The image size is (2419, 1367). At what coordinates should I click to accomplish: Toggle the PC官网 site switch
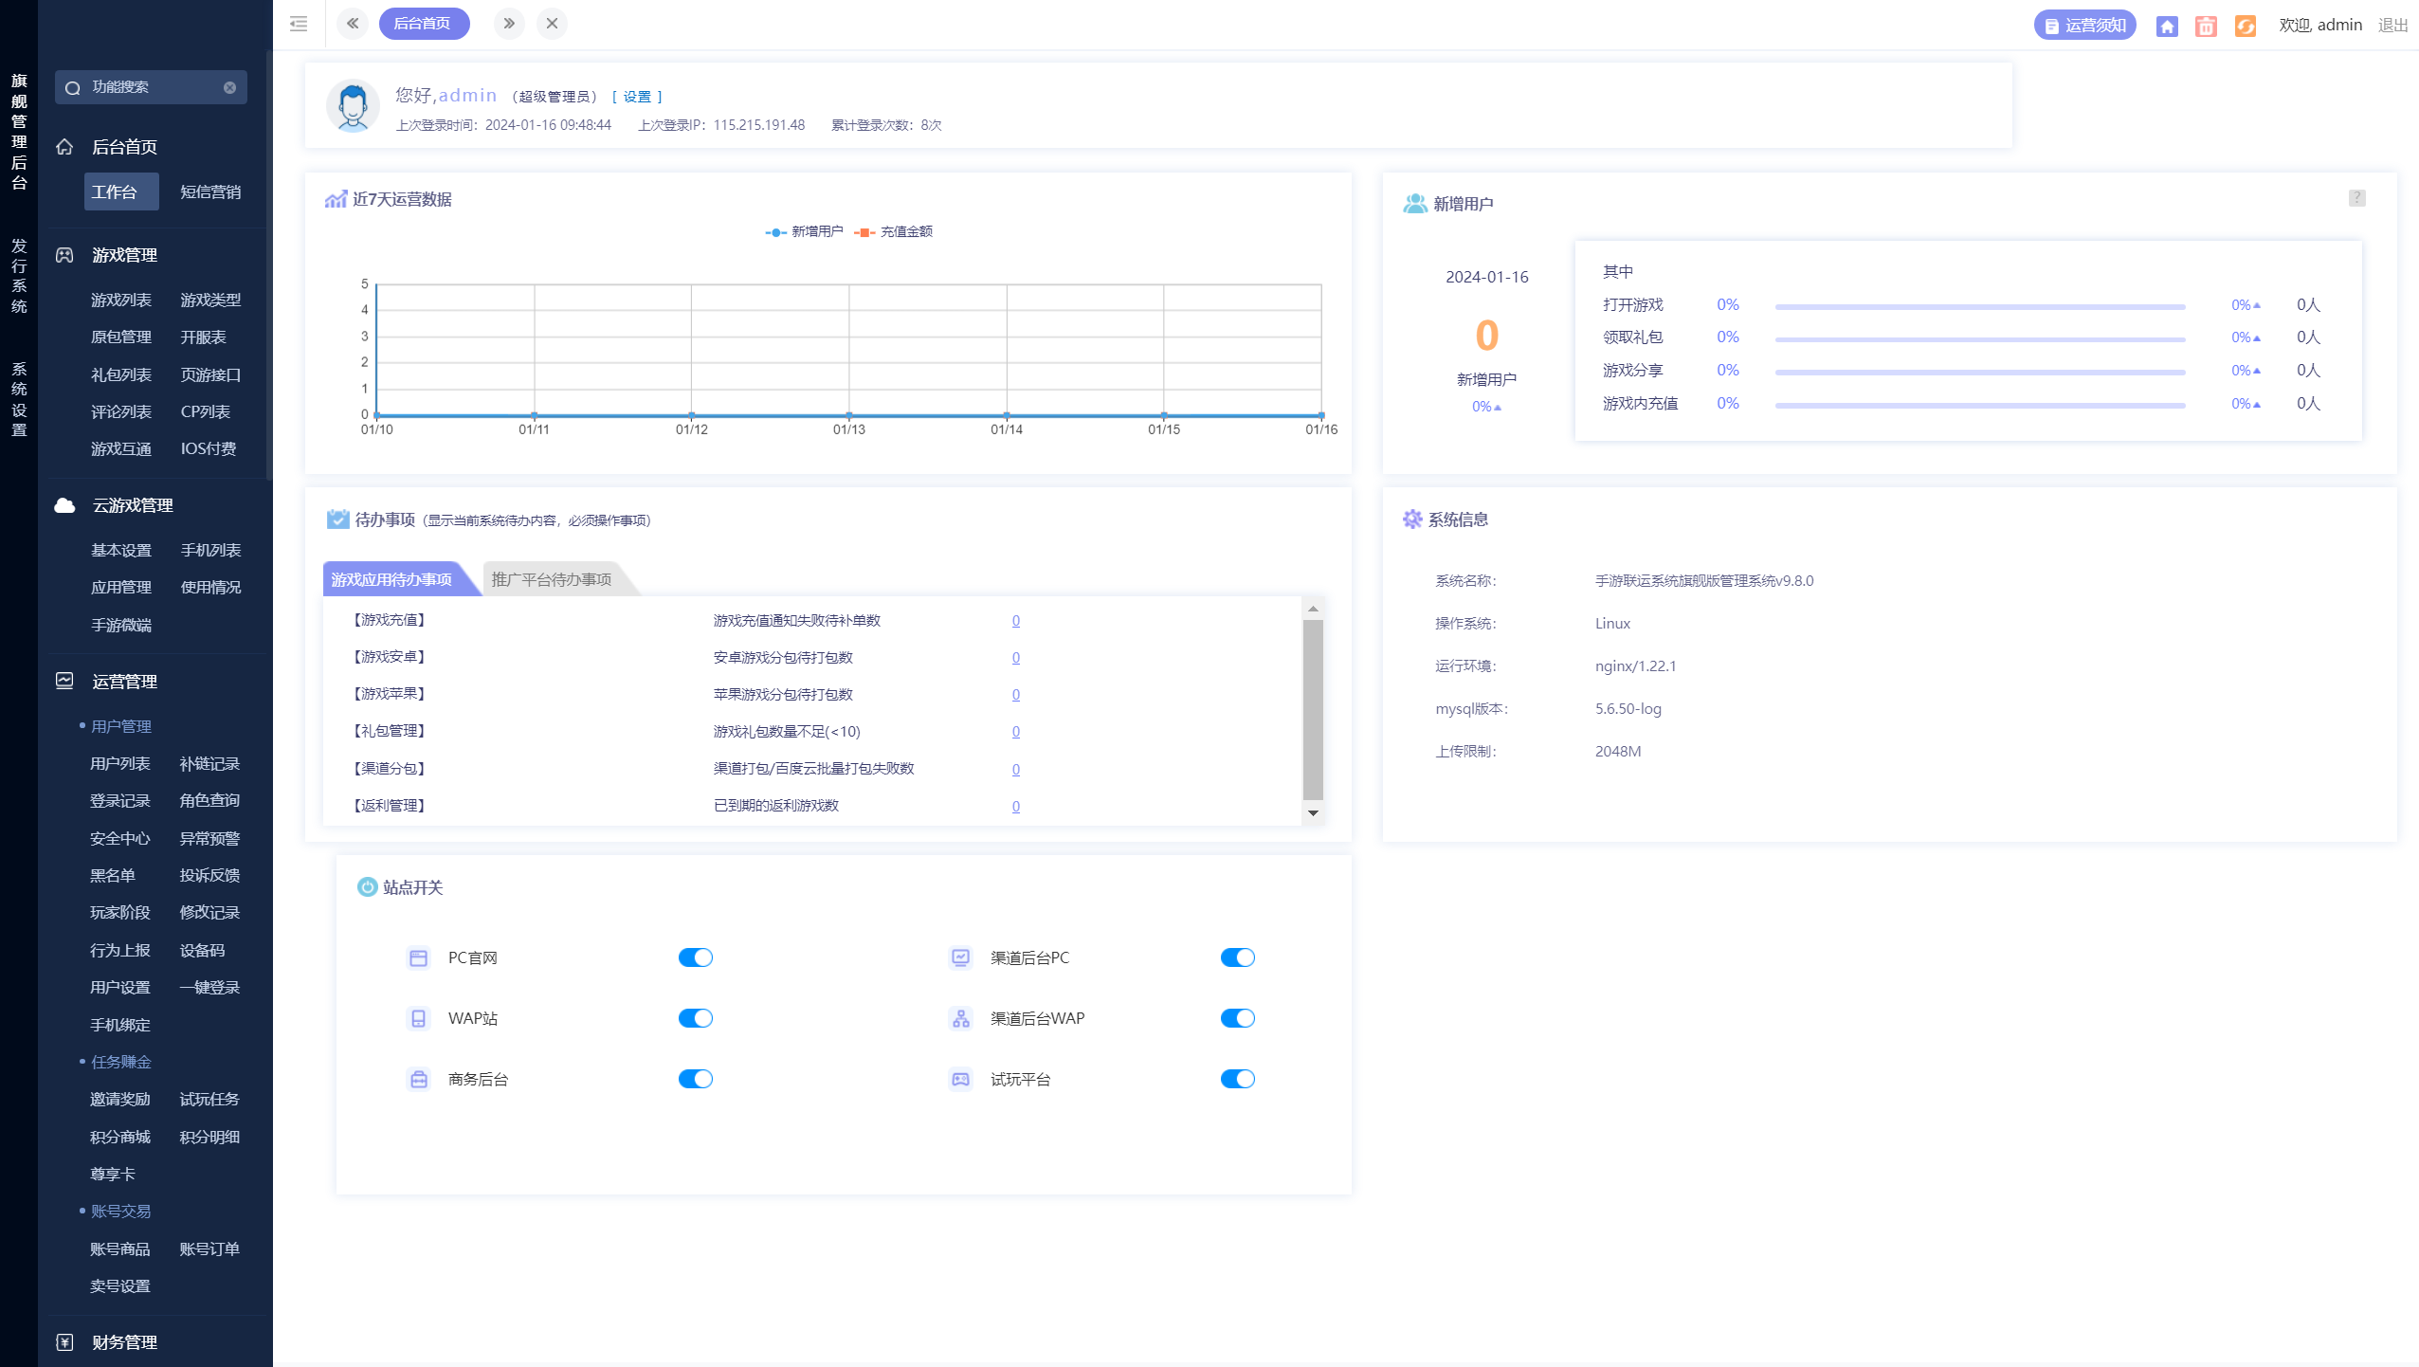pyautogui.click(x=695, y=957)
